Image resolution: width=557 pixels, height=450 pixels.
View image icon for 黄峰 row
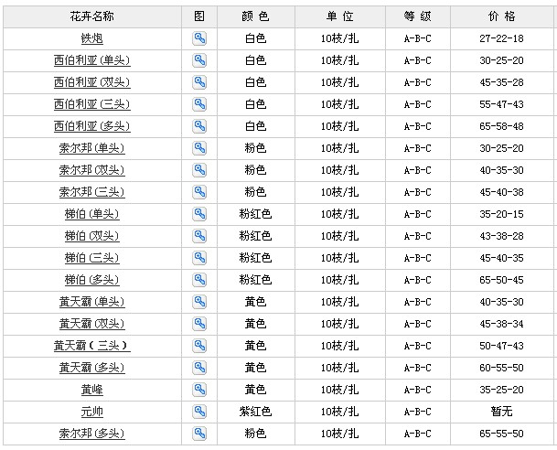click(x=199, y=390)
